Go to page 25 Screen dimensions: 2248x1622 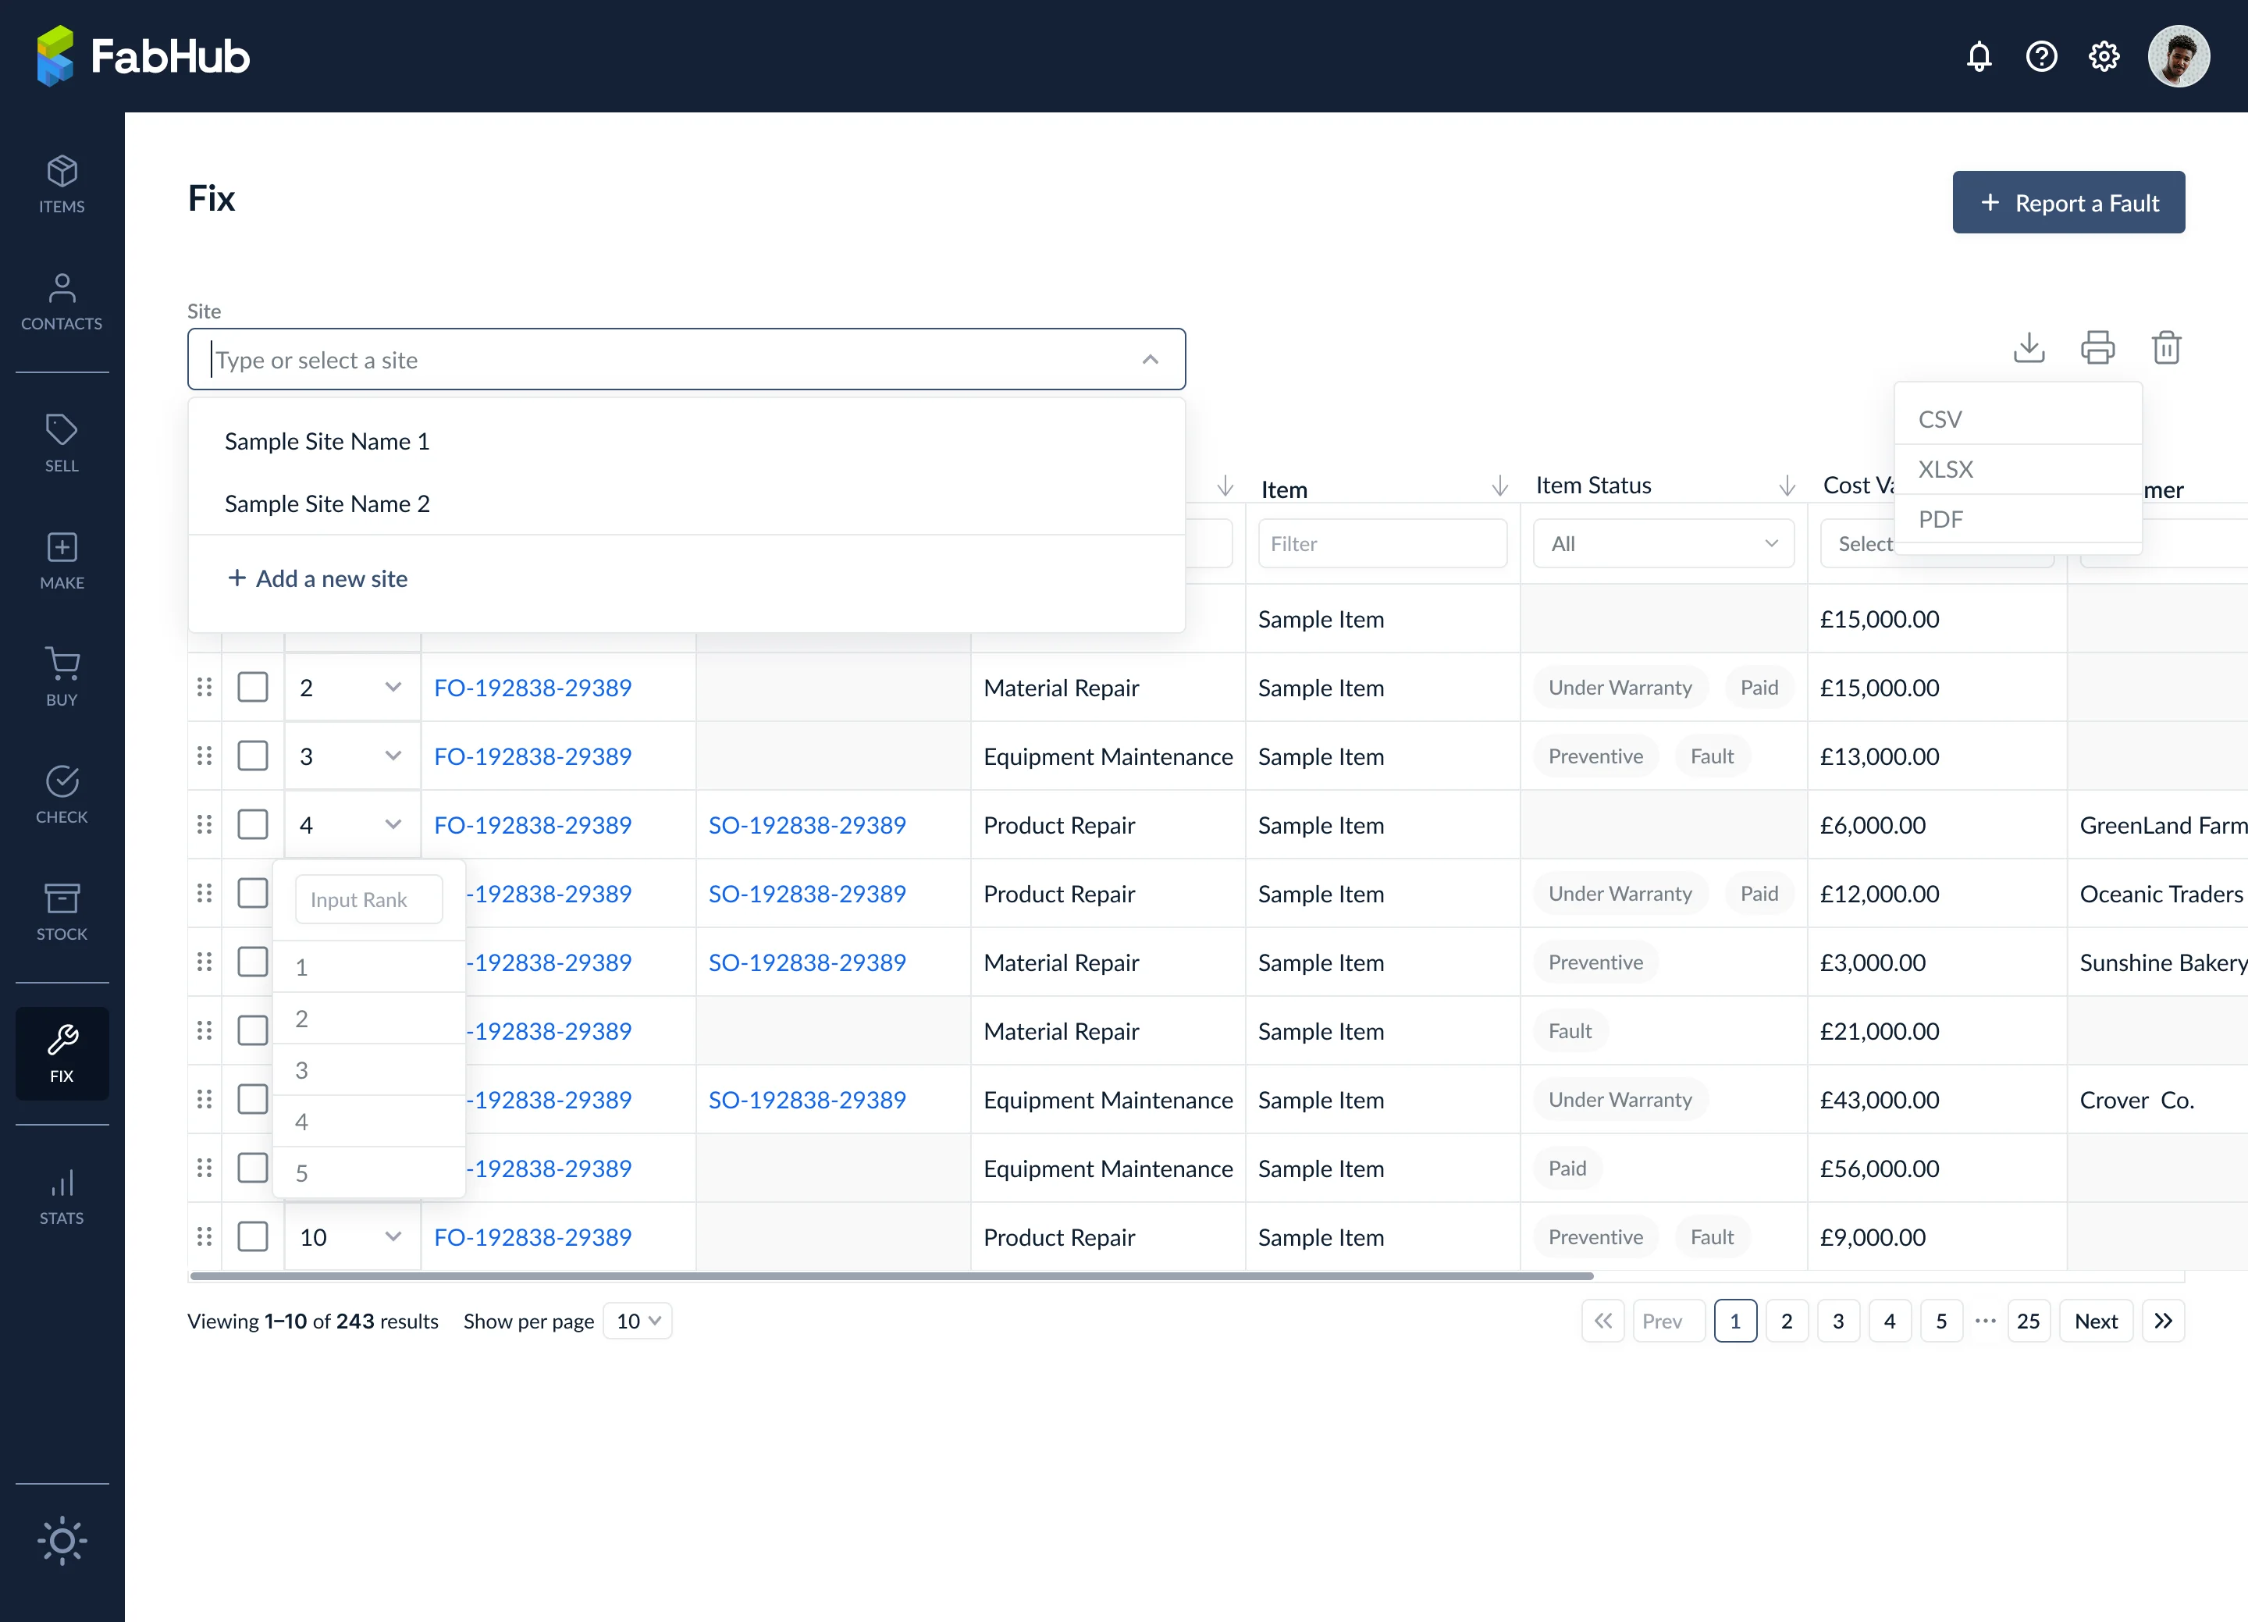point(2028,1321)
